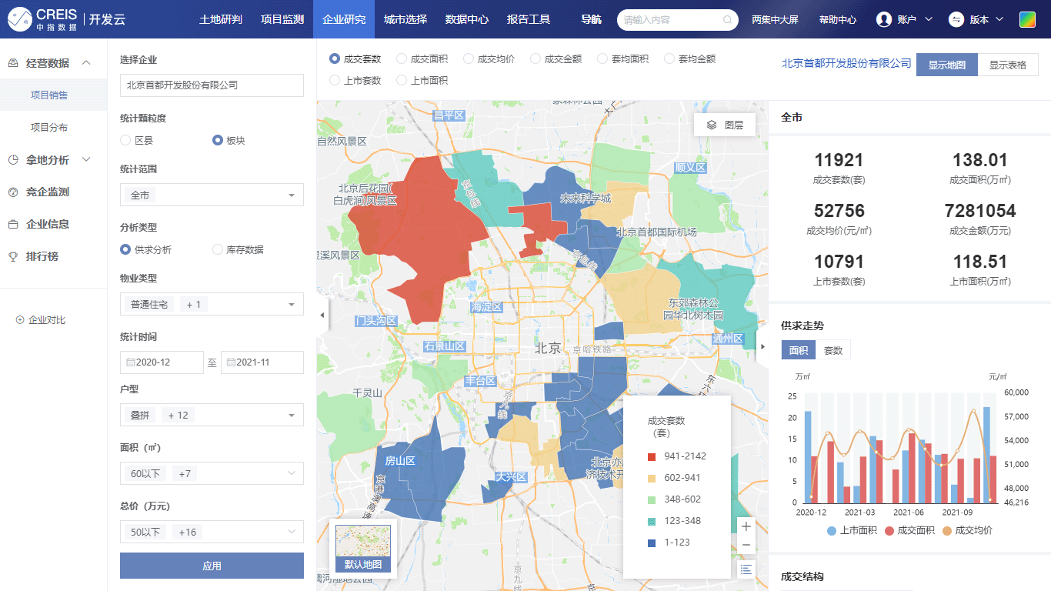Screen dimensions: 1051x591
Task: Expand the 拿地分析 section chevron
Action: 86,160
